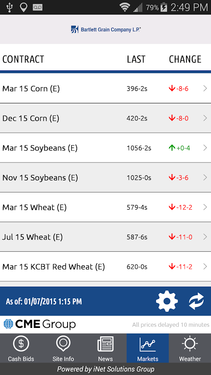Expand Mar 15 Soybeans row arrow
This screenshot has width=211, height=375.
click(205, 148)
